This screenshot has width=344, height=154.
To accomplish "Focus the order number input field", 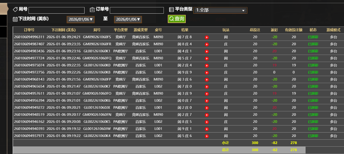I will (137, 10).
